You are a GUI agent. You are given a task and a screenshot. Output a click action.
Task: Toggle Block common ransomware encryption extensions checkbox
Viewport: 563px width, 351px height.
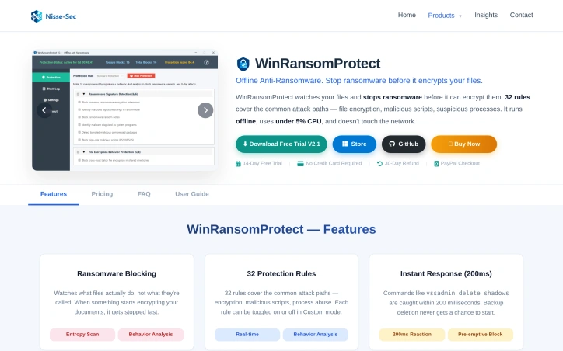coord(79,103)
